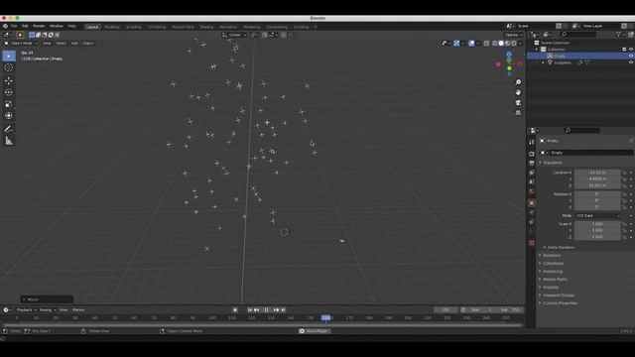Select the Measure tool
635x357 pixels.
9,141
